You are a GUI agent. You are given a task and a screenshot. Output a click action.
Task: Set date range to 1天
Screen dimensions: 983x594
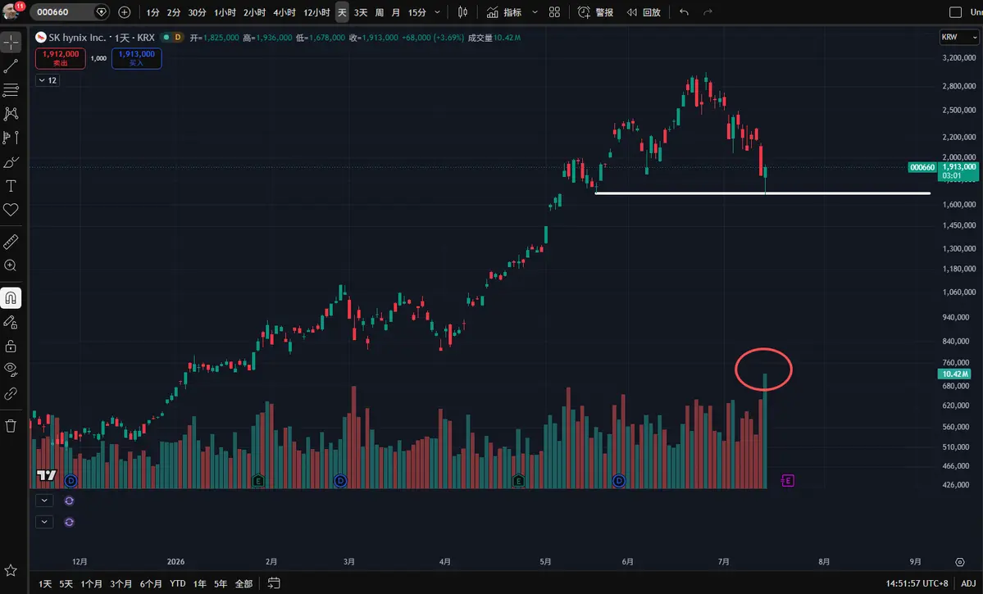click(x=45, y=583)
